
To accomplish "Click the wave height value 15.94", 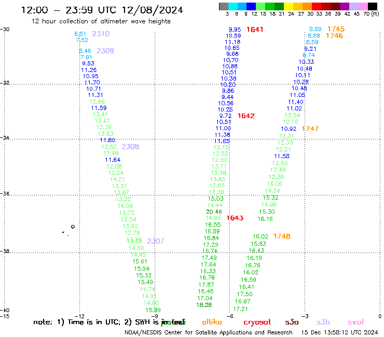I will (142, 269).
